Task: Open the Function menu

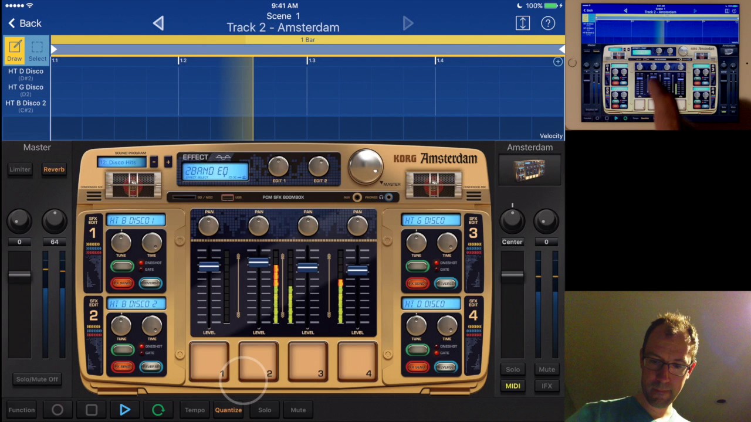Action: click(x=22, y=410)
